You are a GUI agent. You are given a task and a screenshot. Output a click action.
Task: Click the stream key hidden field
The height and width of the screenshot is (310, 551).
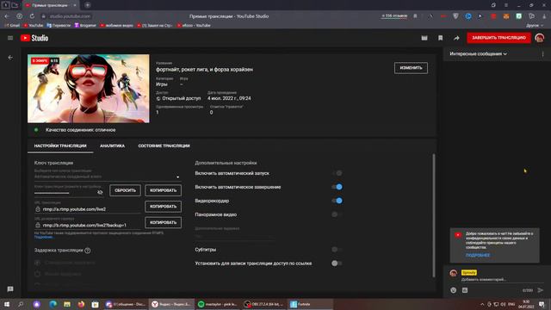point(65,192)
